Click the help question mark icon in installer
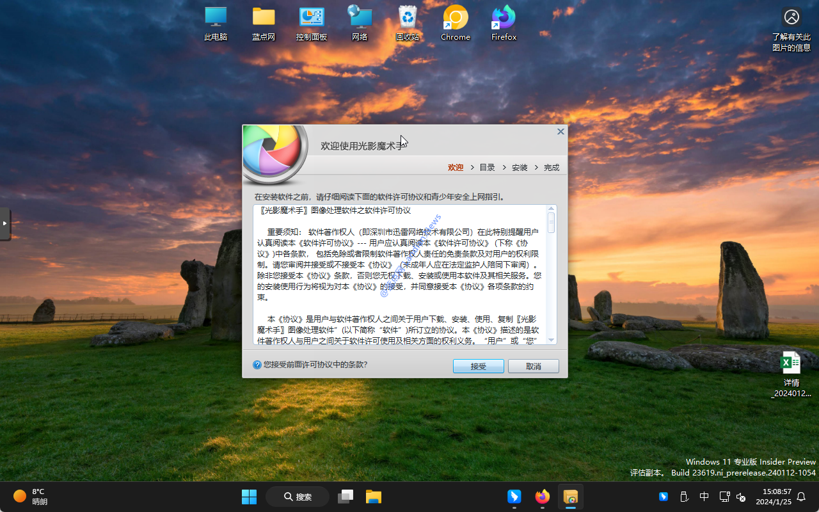The image size is (819, 512). pos(257,365)
